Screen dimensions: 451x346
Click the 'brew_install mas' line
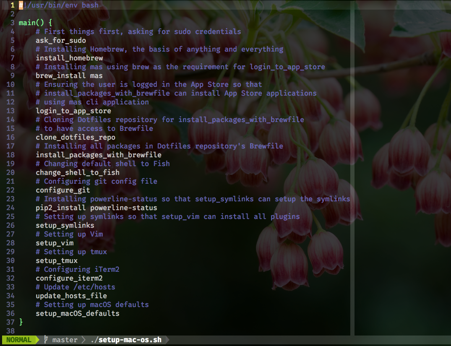[69, 75]
